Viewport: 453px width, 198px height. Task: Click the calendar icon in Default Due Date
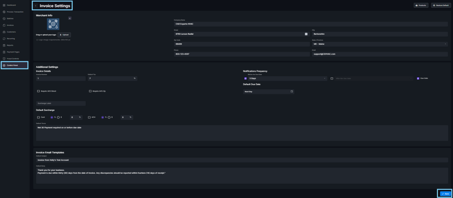tap(292, 91)
